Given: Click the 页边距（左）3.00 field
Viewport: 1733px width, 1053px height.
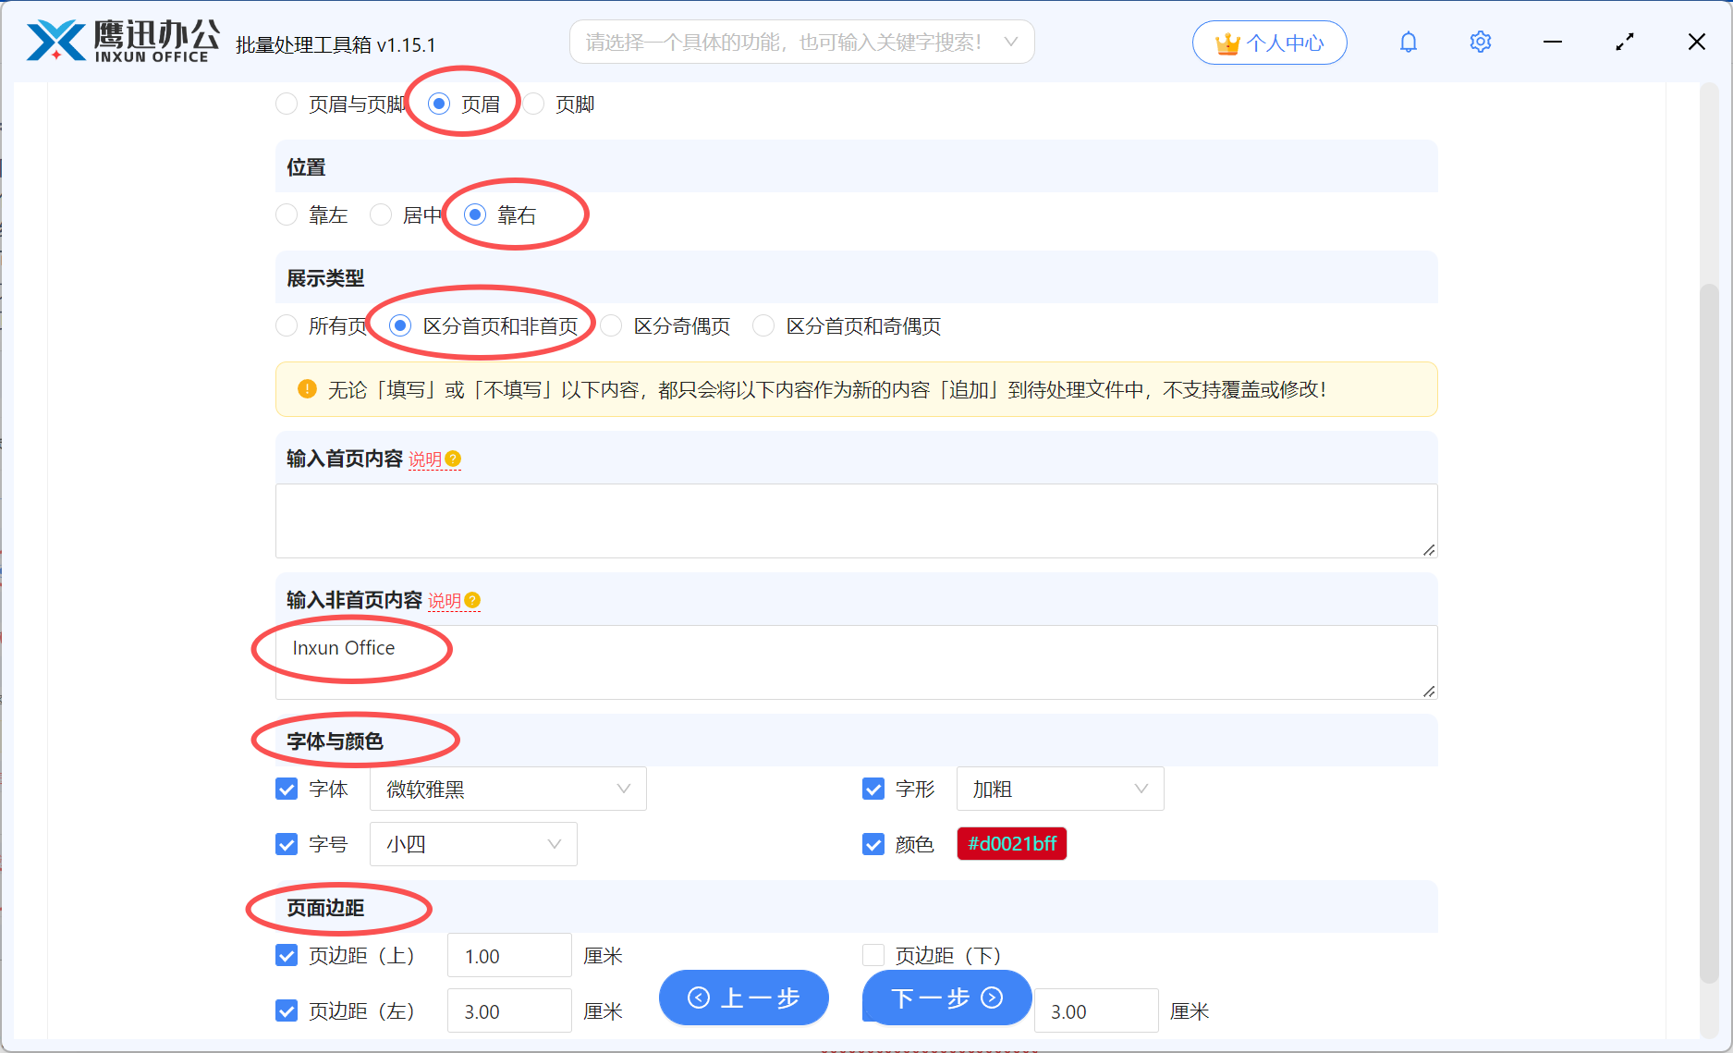Looking at the screenshot, I should [x=509, y=1010].
